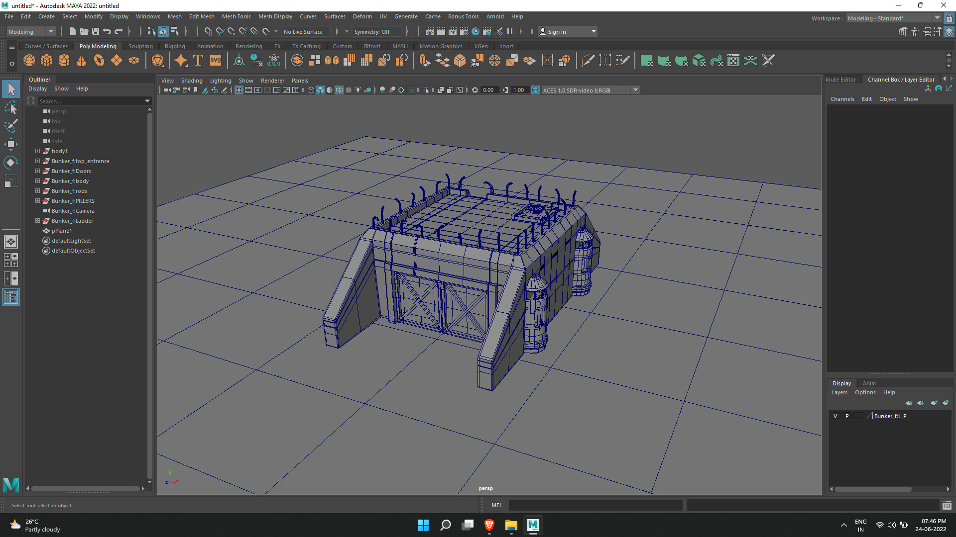
Task: Click the Sign In button
Action: coord(557,31)
